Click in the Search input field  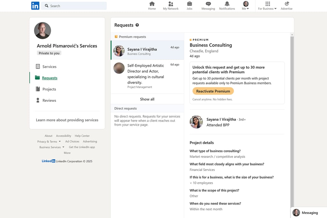[x=77, y=6]
